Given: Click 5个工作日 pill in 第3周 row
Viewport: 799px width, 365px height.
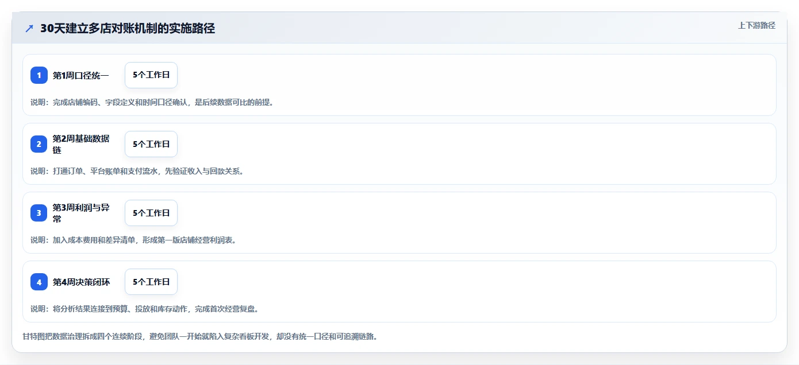Looking at the screenshot, I should [151, 213].
